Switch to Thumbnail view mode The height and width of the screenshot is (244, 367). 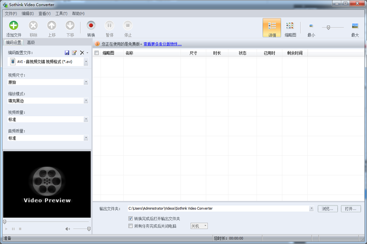pyautogui.click(x=290, y=27)
